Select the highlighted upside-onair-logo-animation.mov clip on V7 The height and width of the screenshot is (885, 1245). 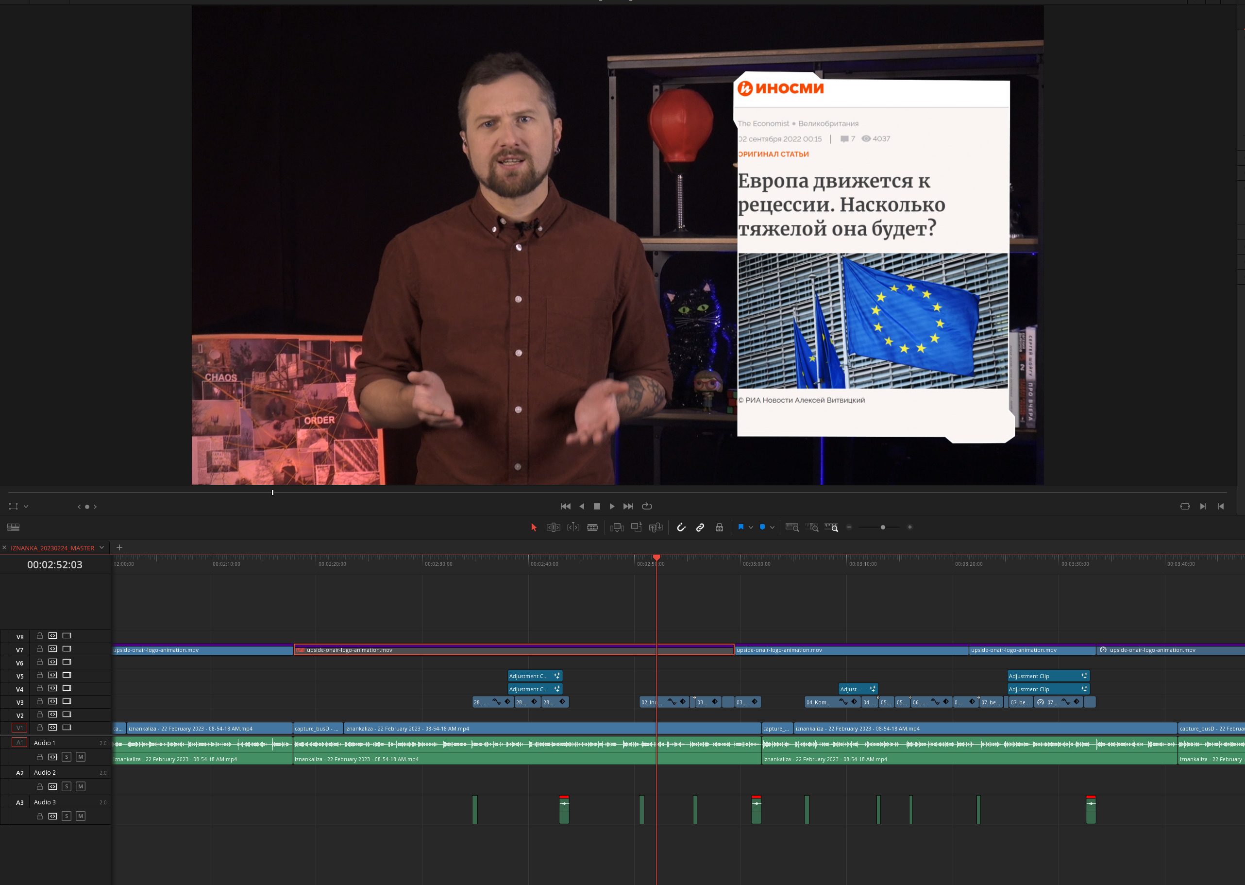[514, 649]
